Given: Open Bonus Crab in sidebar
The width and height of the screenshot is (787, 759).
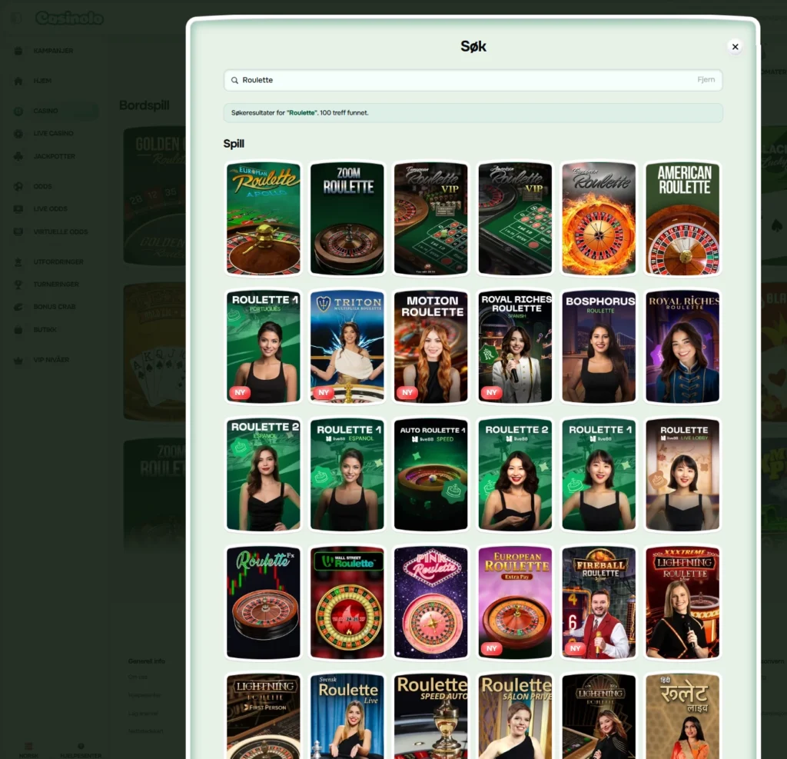Looking at the screenshot, I should click(x=55, y=307).
